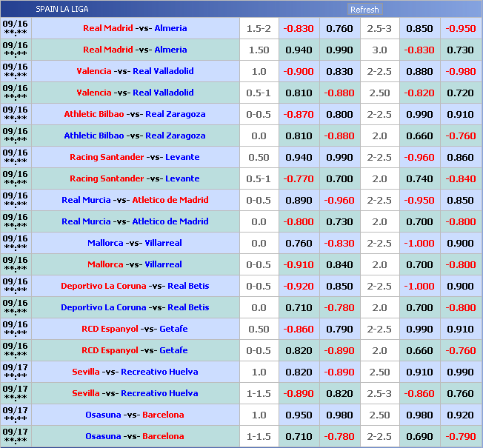This screenshot has height=448, width=483.
Task: Click 0.910 over odds in Sevilla 1.0 row
Action: [419, 372]
